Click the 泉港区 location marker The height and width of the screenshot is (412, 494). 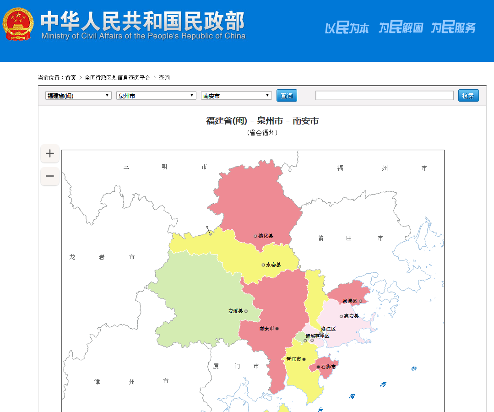click(360, 301)
